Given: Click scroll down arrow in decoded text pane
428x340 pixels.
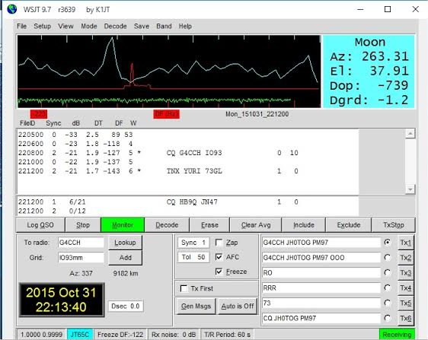Looking at the screenshot, I should tap(410, 189).
